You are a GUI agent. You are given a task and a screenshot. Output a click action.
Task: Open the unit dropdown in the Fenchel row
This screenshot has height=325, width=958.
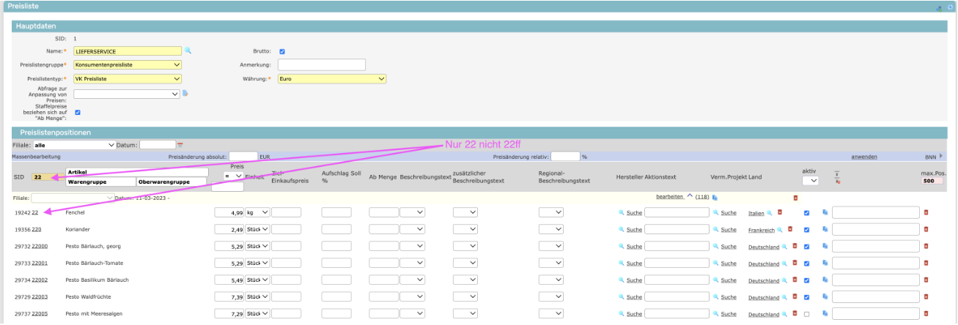click(258, 212)
